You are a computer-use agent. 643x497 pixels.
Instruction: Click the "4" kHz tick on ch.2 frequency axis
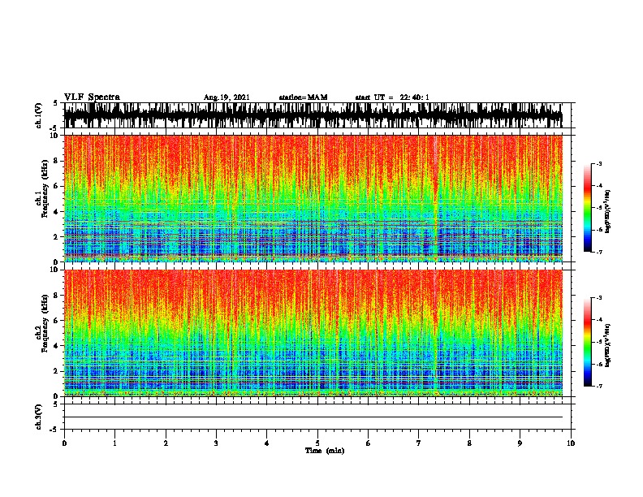58,346
